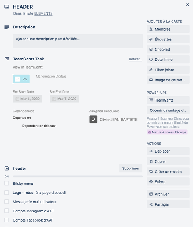Check Compte Instagram d'AAF item
Image resolution: width=193 pixels, height=227 pixels.
coord(7,211)
